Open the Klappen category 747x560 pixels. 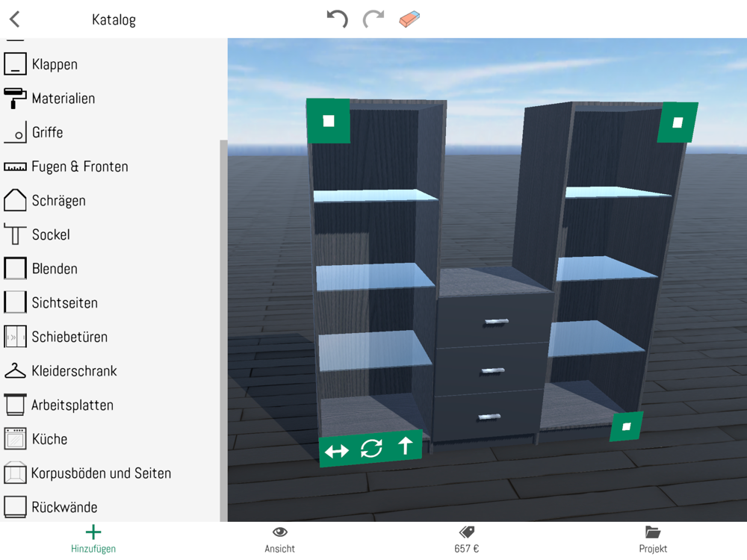pos(55,64)
